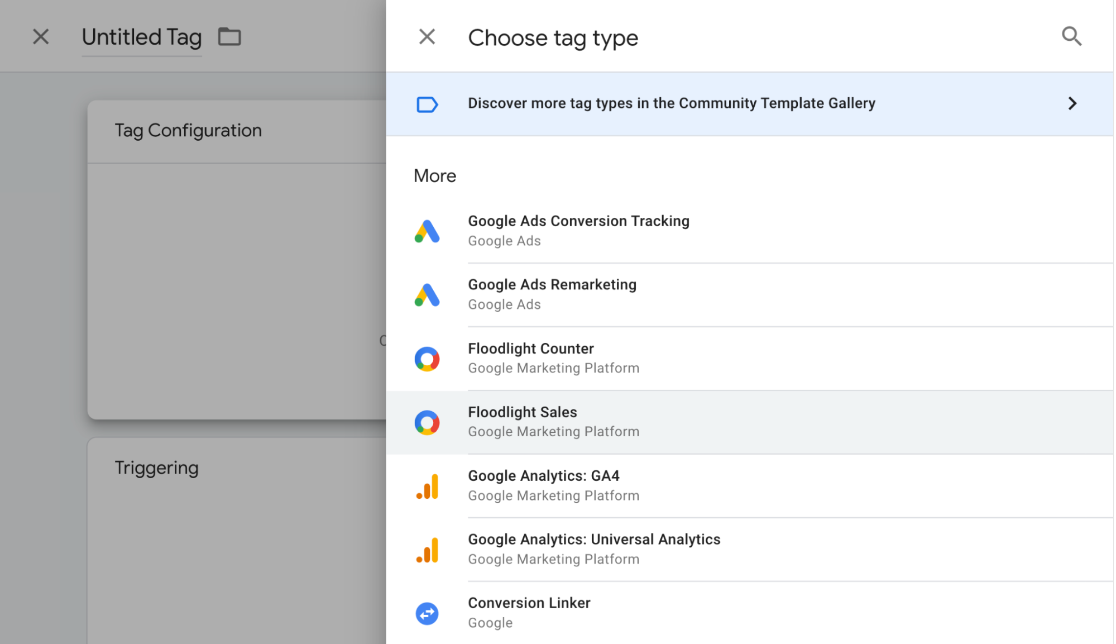The height and width of the screenshot is (644, 1116).
Task: Click the Conversion Linker icon
Action: point(427,614)
